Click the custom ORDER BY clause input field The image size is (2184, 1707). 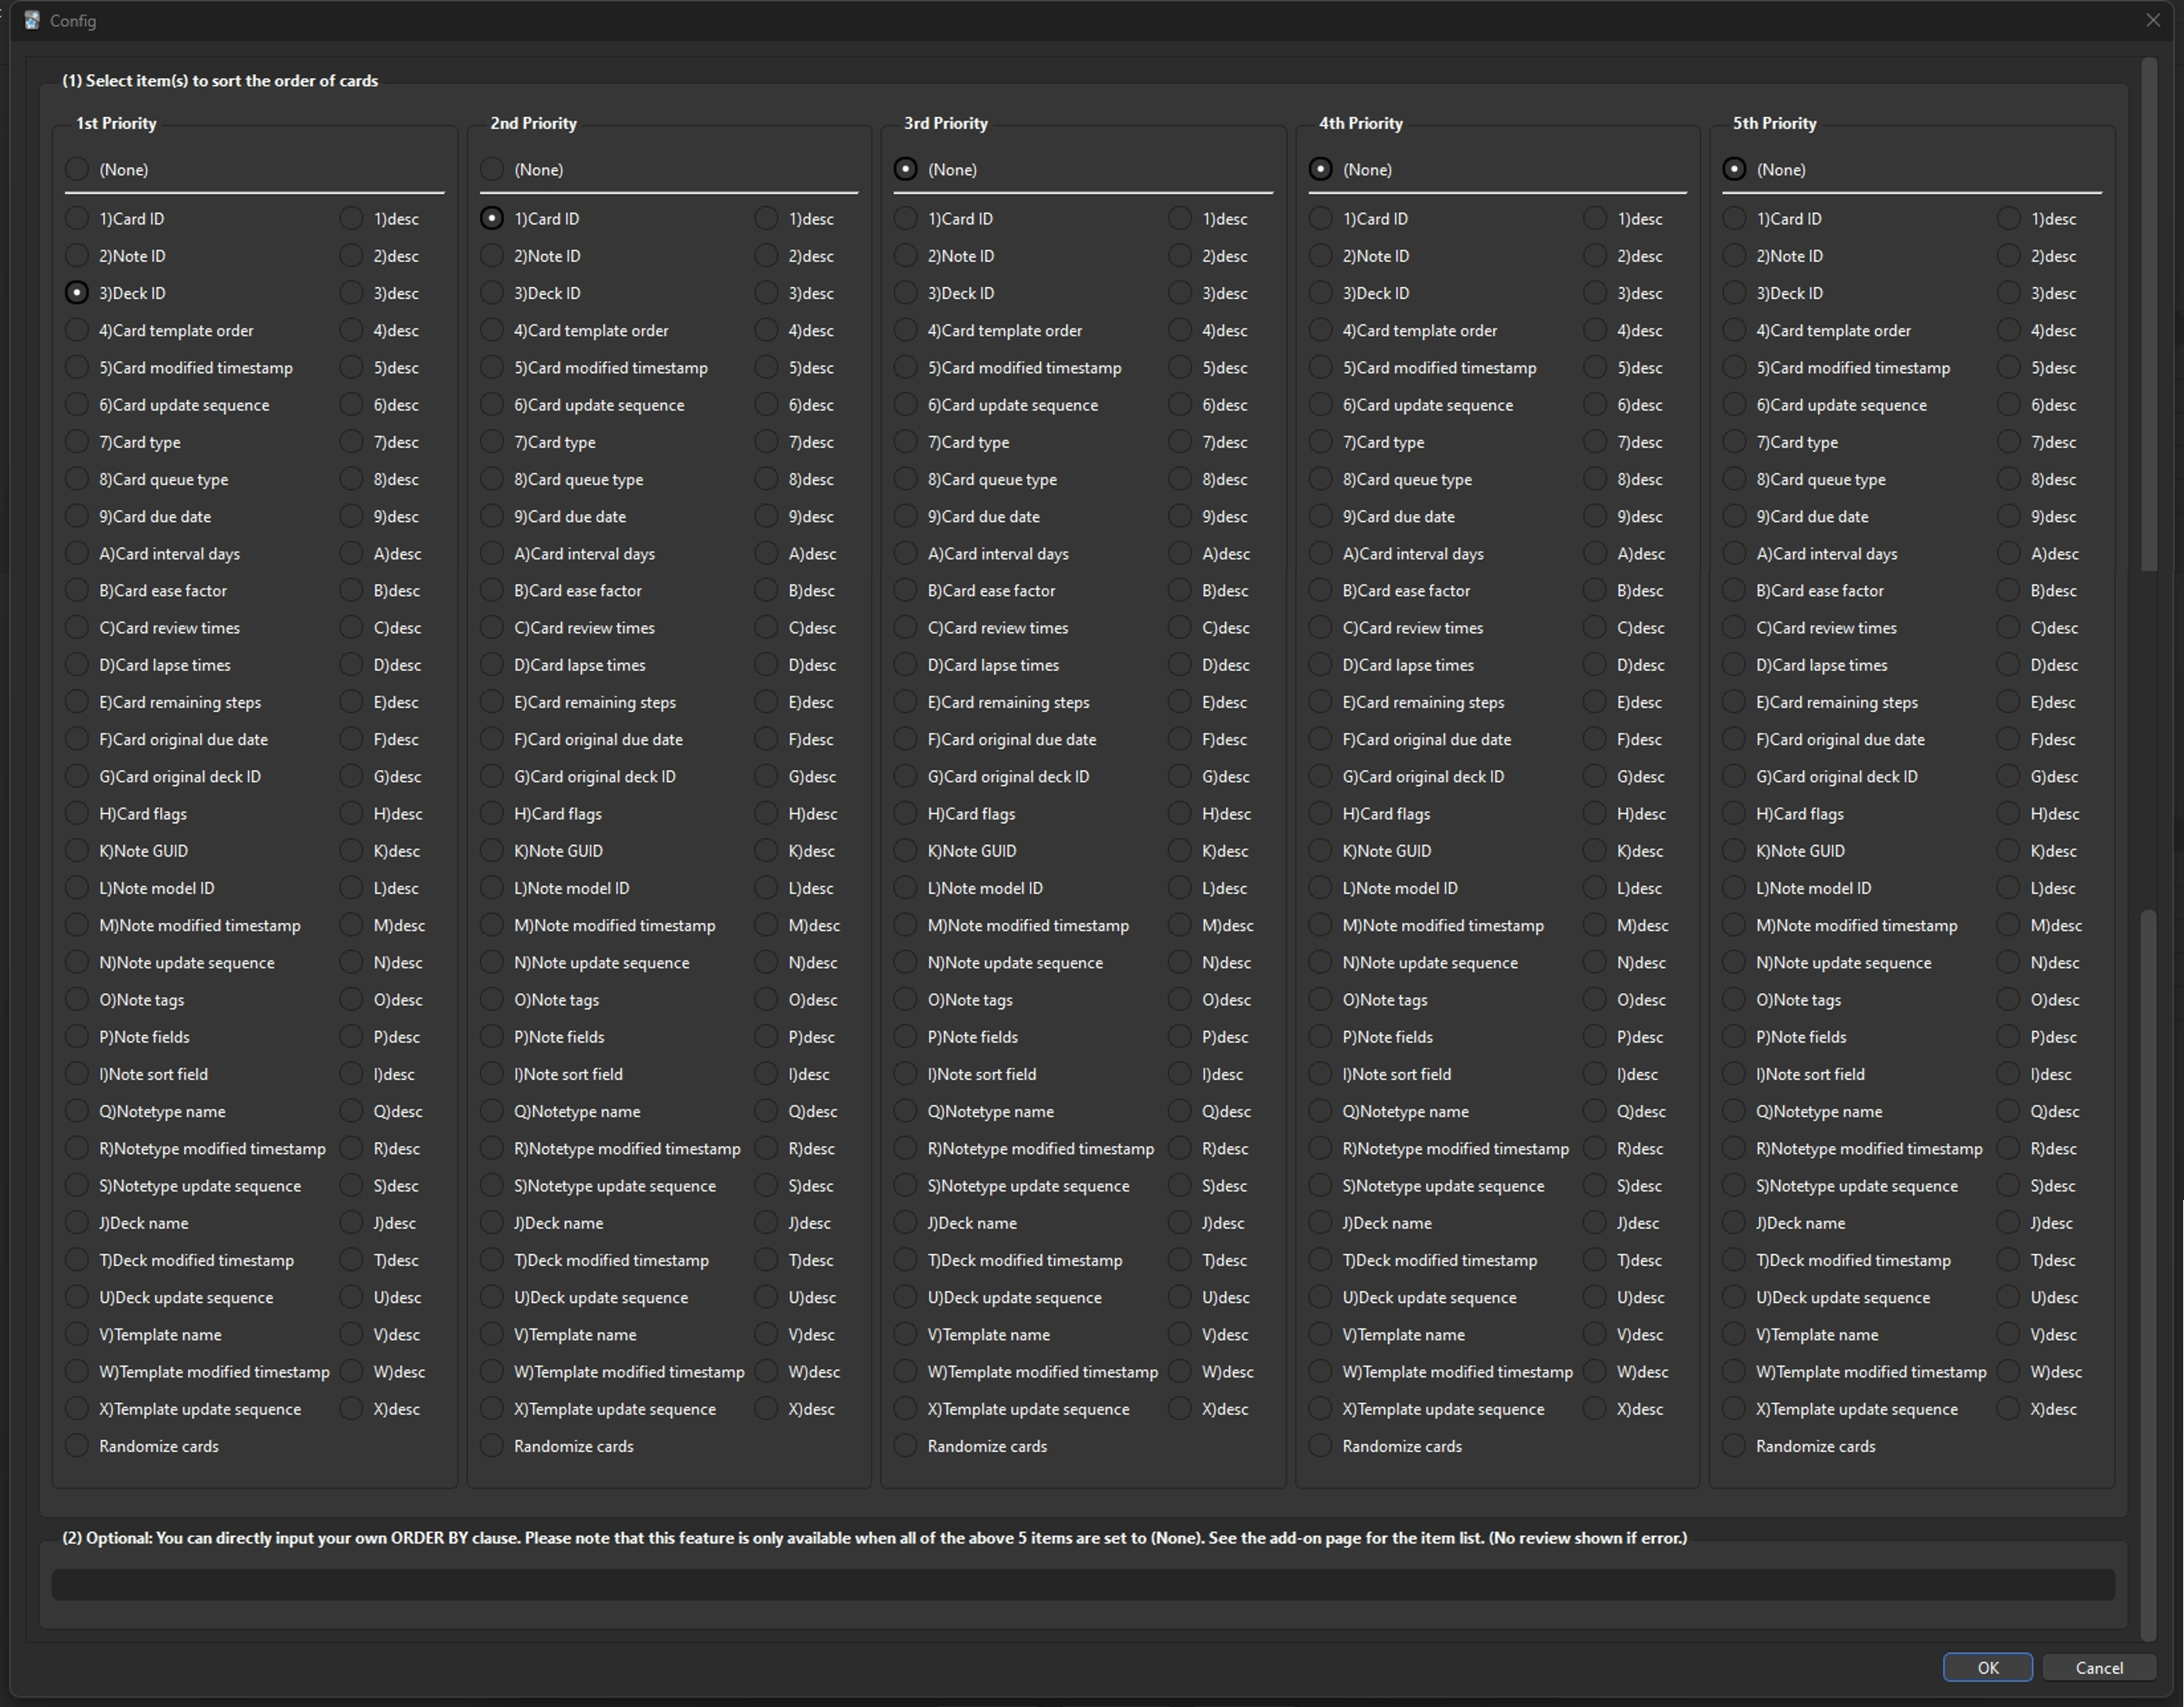pyautogui.click(x=1082, y=1584)
